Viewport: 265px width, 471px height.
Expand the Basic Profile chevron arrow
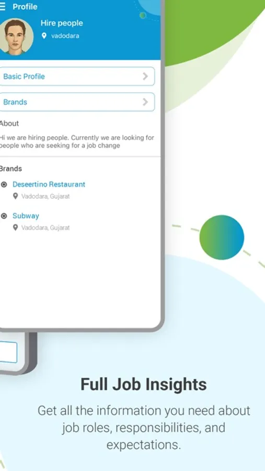tap(145, 76)
